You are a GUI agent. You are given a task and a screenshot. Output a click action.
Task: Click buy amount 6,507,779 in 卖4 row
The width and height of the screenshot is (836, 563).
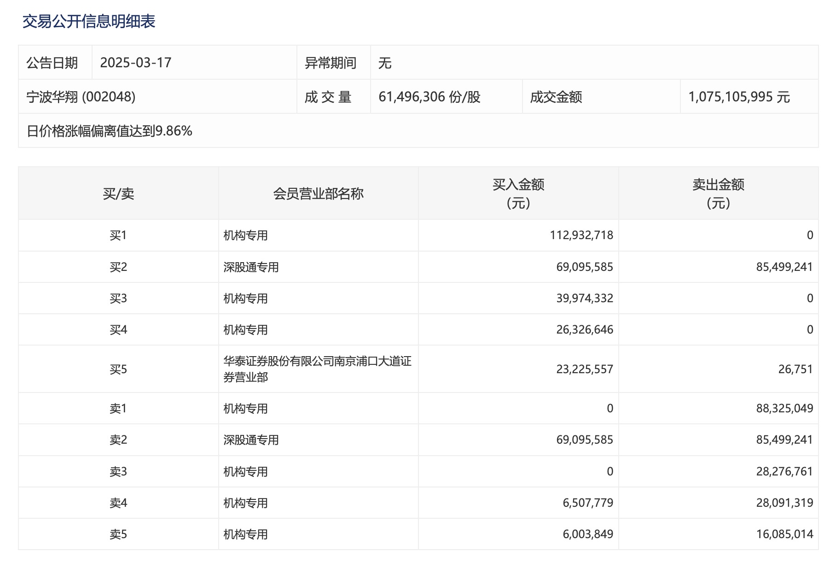[x=588, y=503]
